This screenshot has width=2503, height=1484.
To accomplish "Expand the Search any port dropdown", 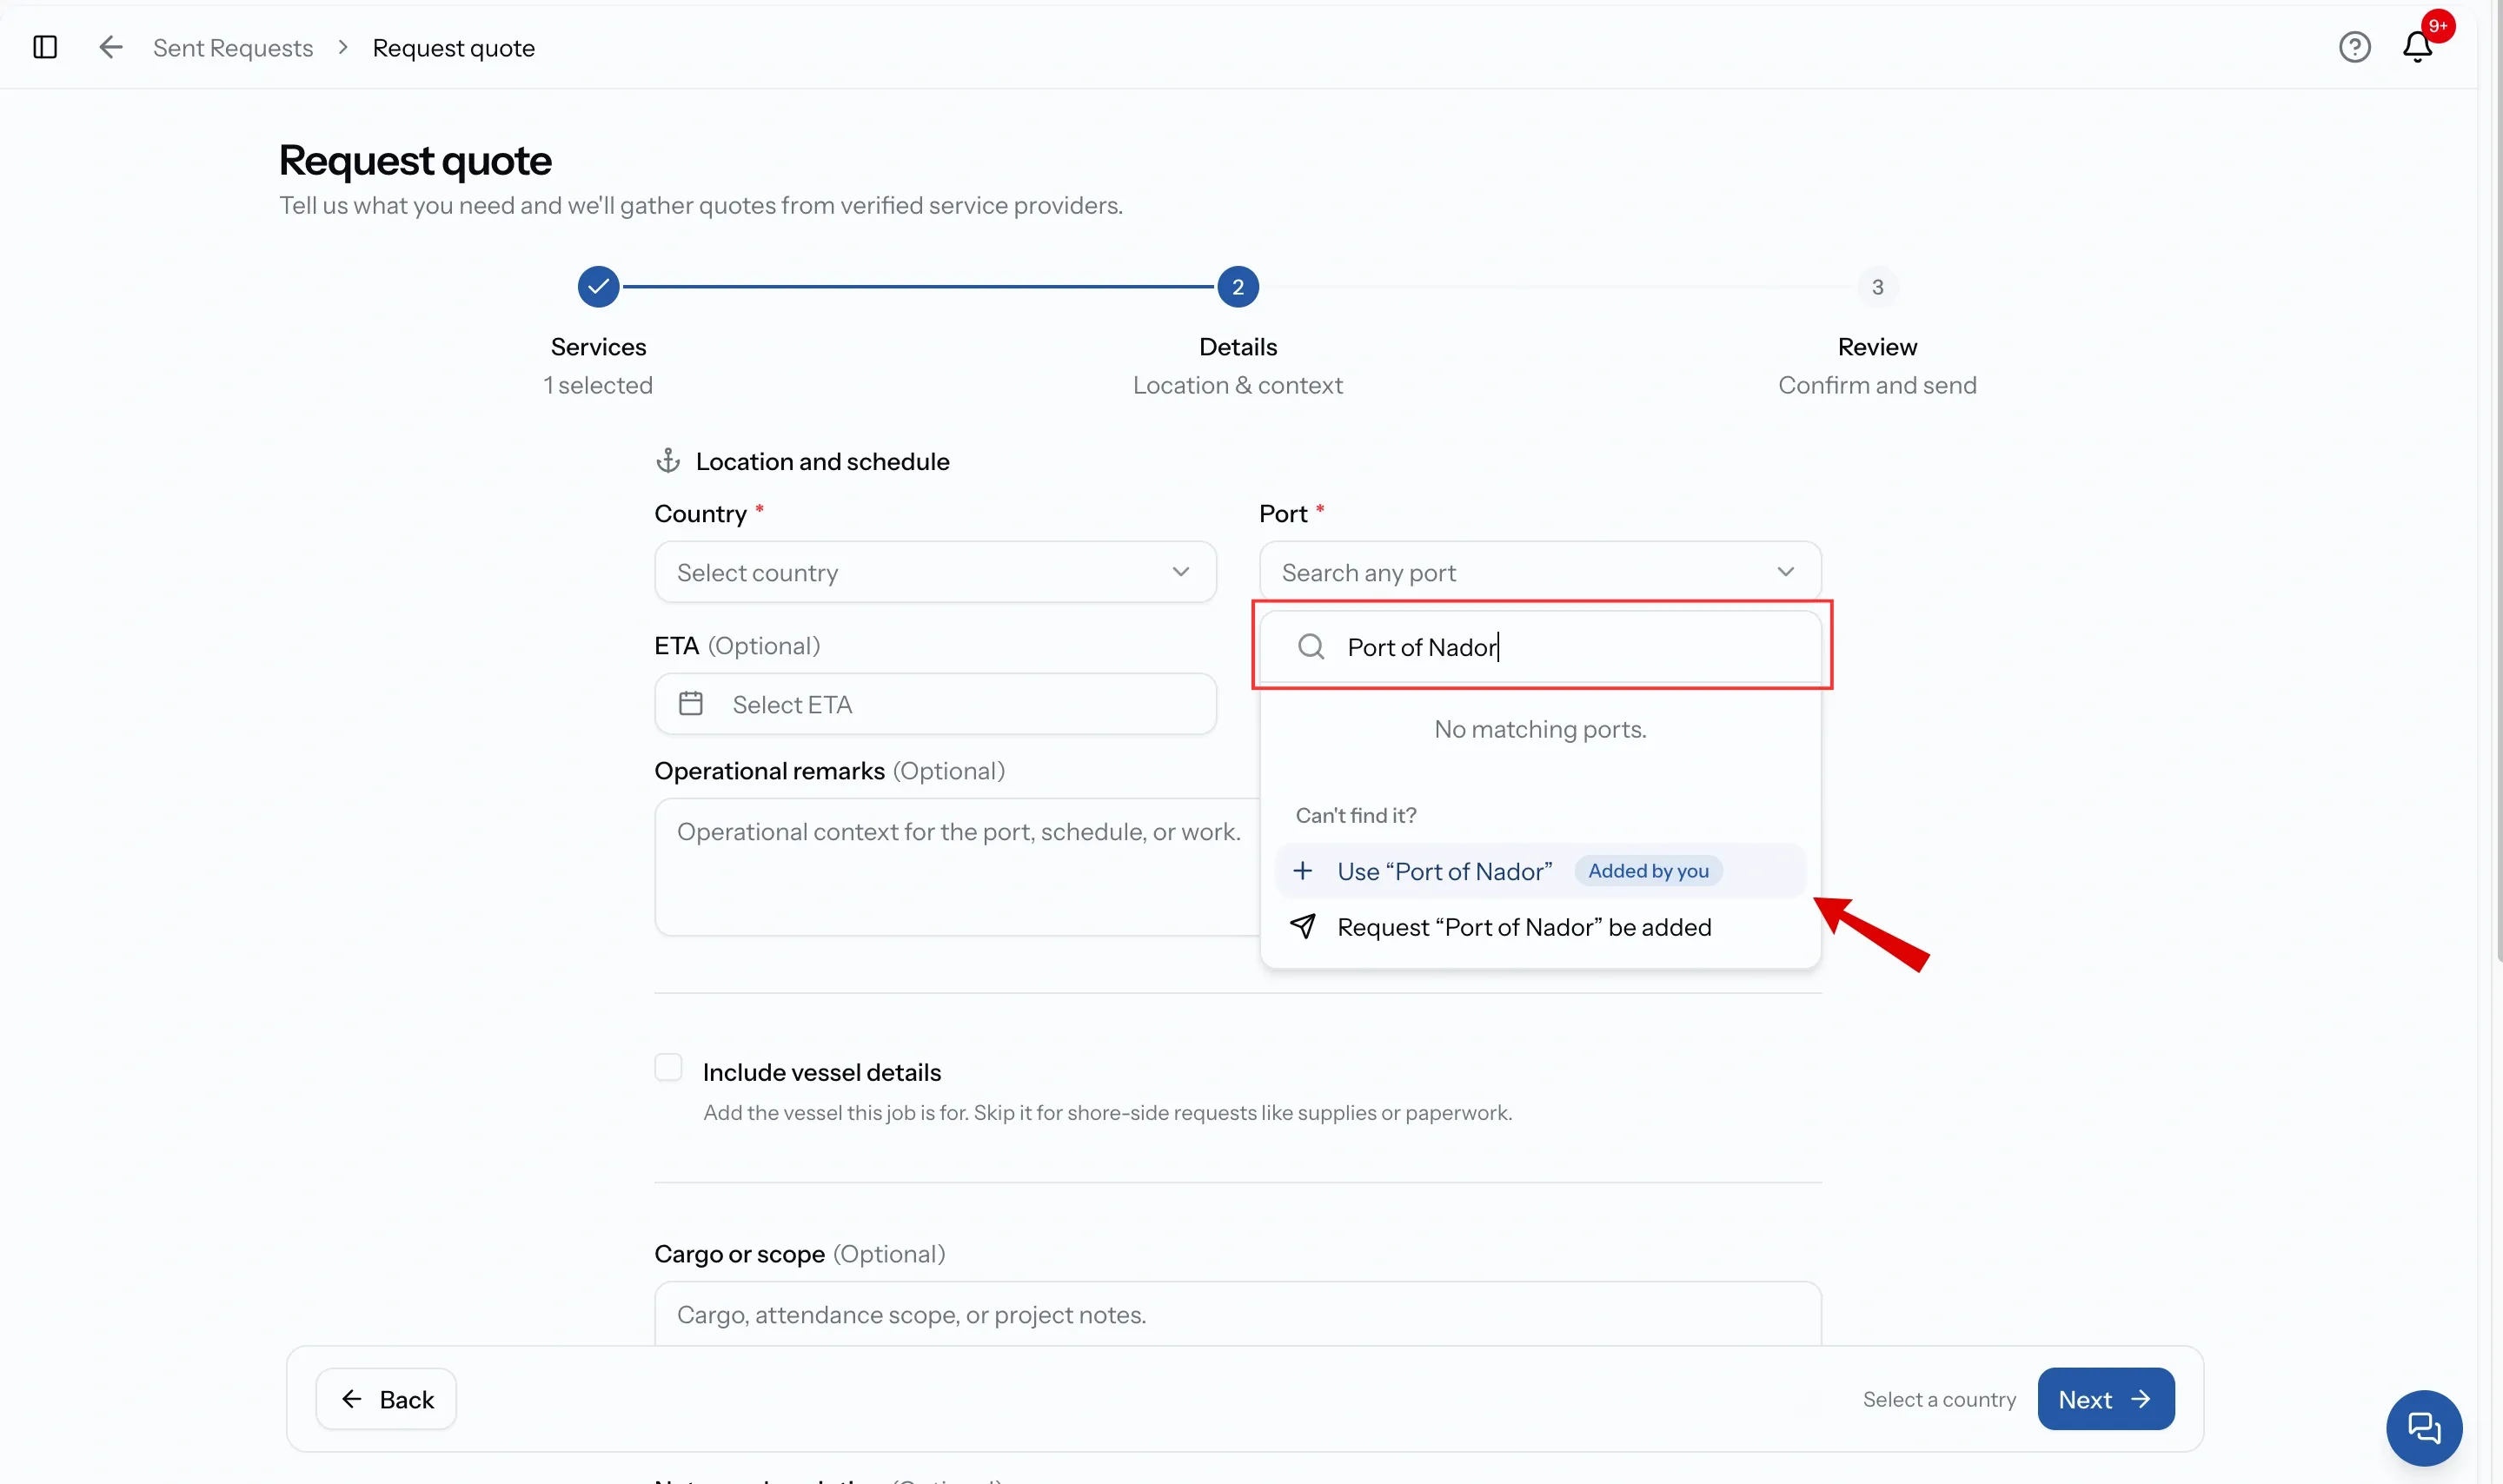I will click(x=1540, y=572).
